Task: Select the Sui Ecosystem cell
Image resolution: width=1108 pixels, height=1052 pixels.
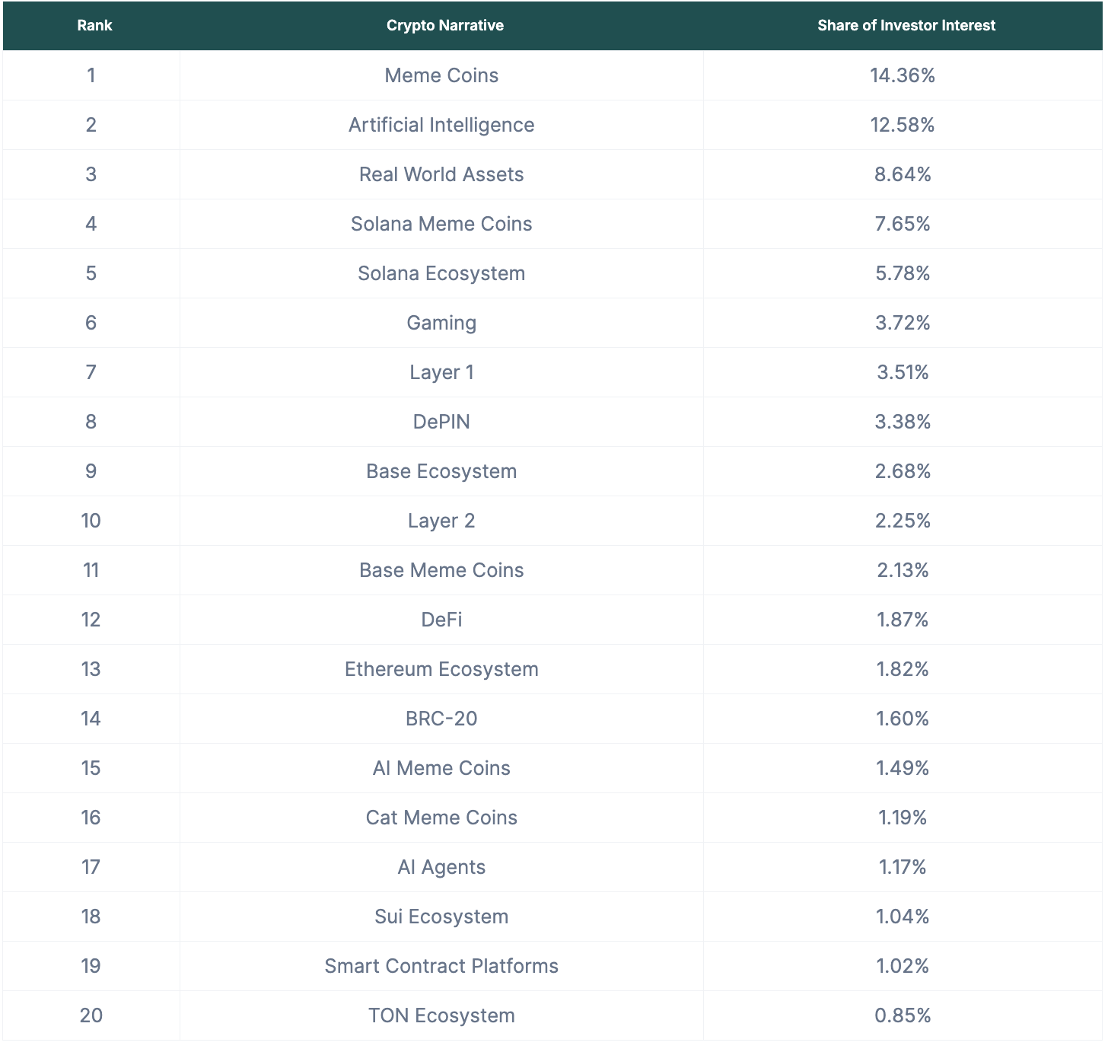Action: coord(441,917)
